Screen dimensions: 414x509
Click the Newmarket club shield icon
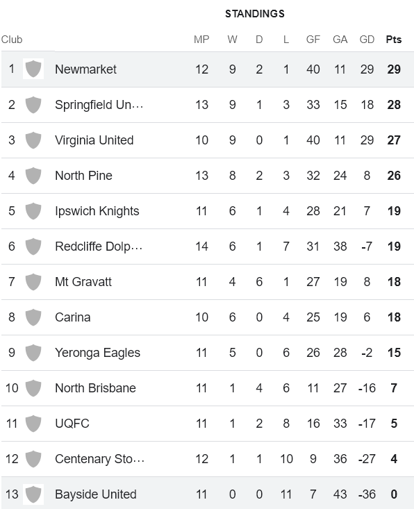33,69
